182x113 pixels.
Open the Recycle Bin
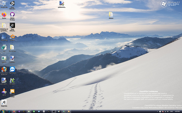coord(4,4)
